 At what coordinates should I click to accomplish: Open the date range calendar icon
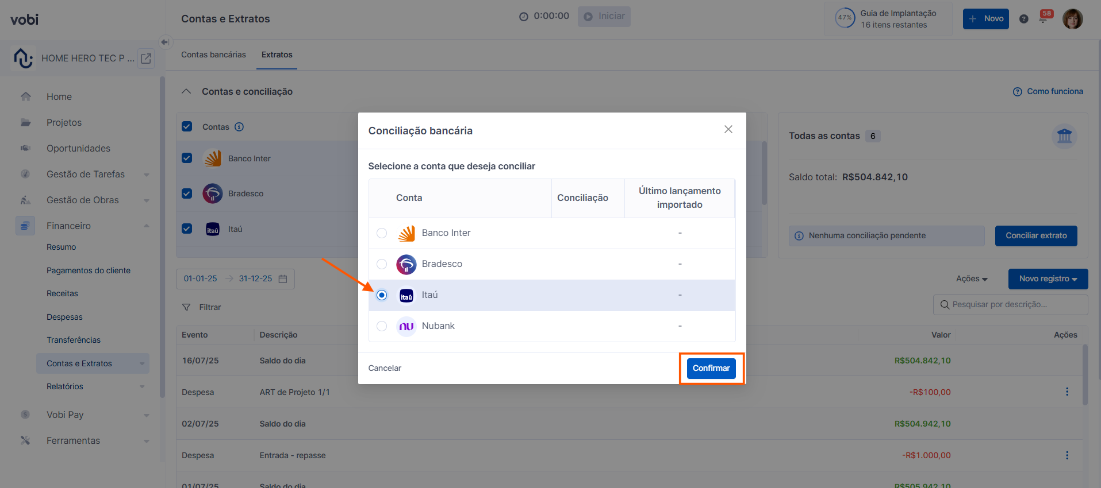(x=283, y=279)
